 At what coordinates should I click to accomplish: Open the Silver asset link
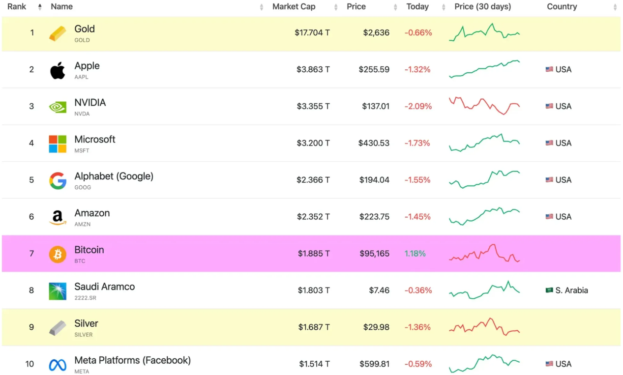(86, 324)
